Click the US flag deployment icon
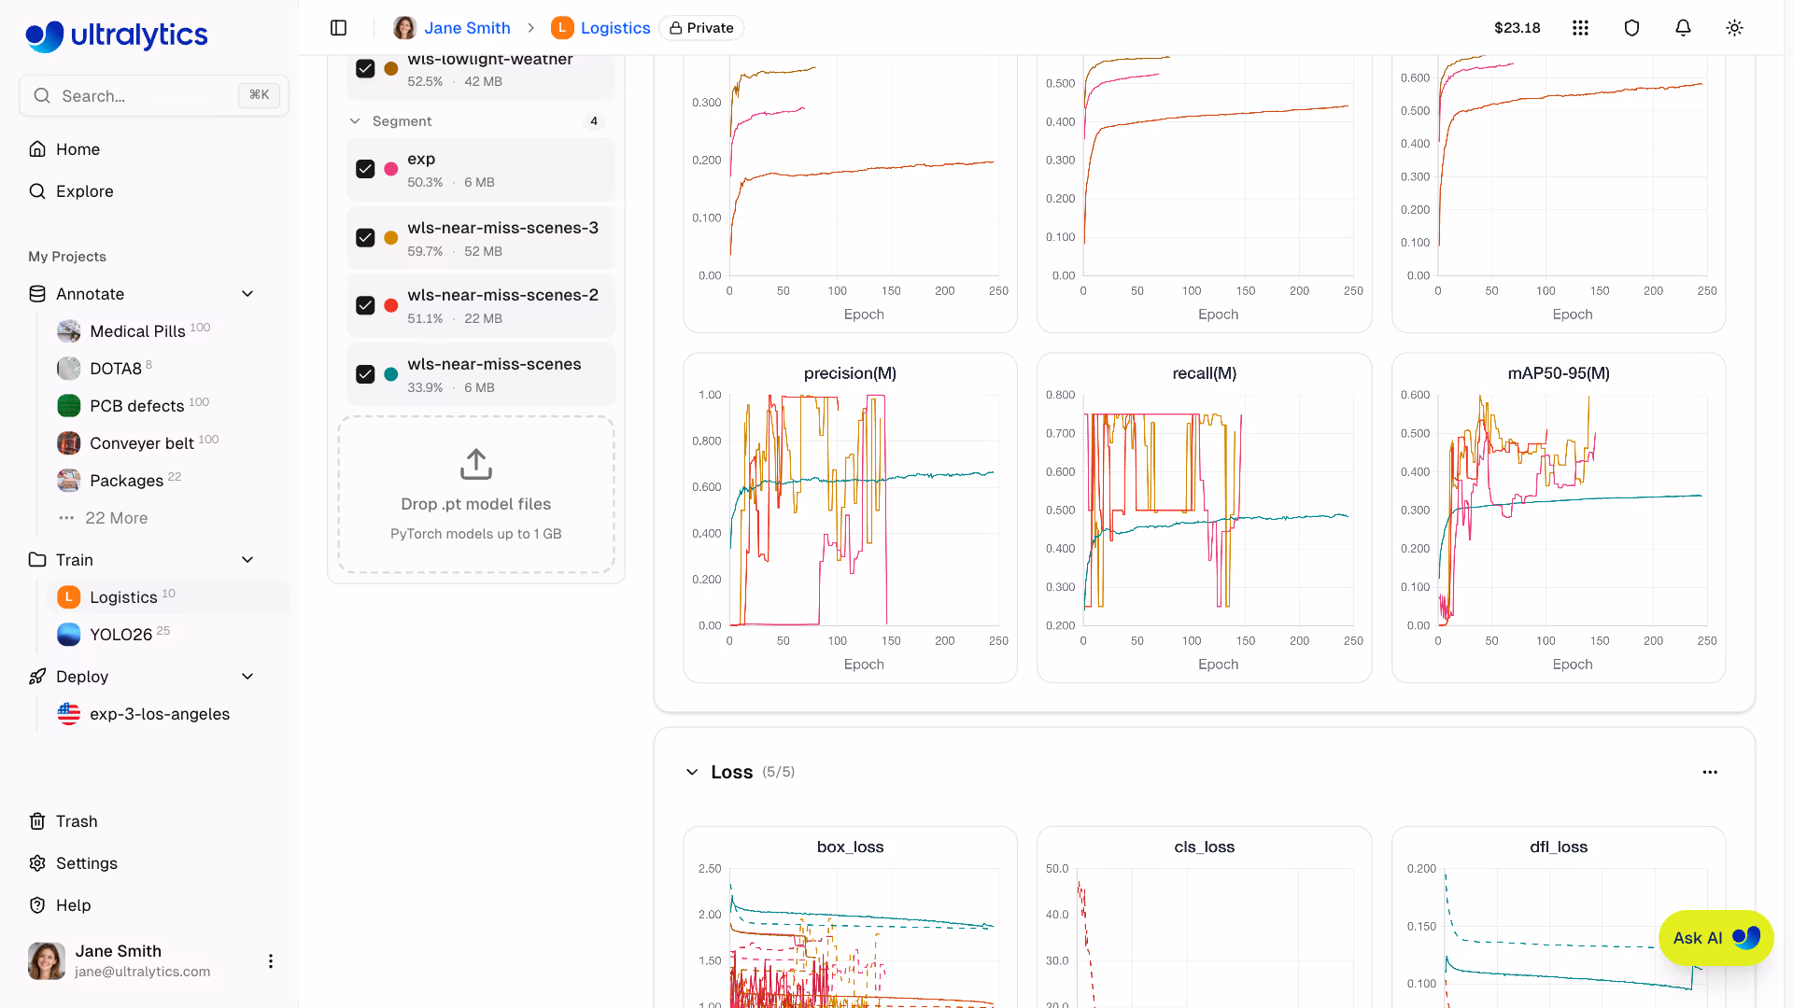 coord(69,714)
